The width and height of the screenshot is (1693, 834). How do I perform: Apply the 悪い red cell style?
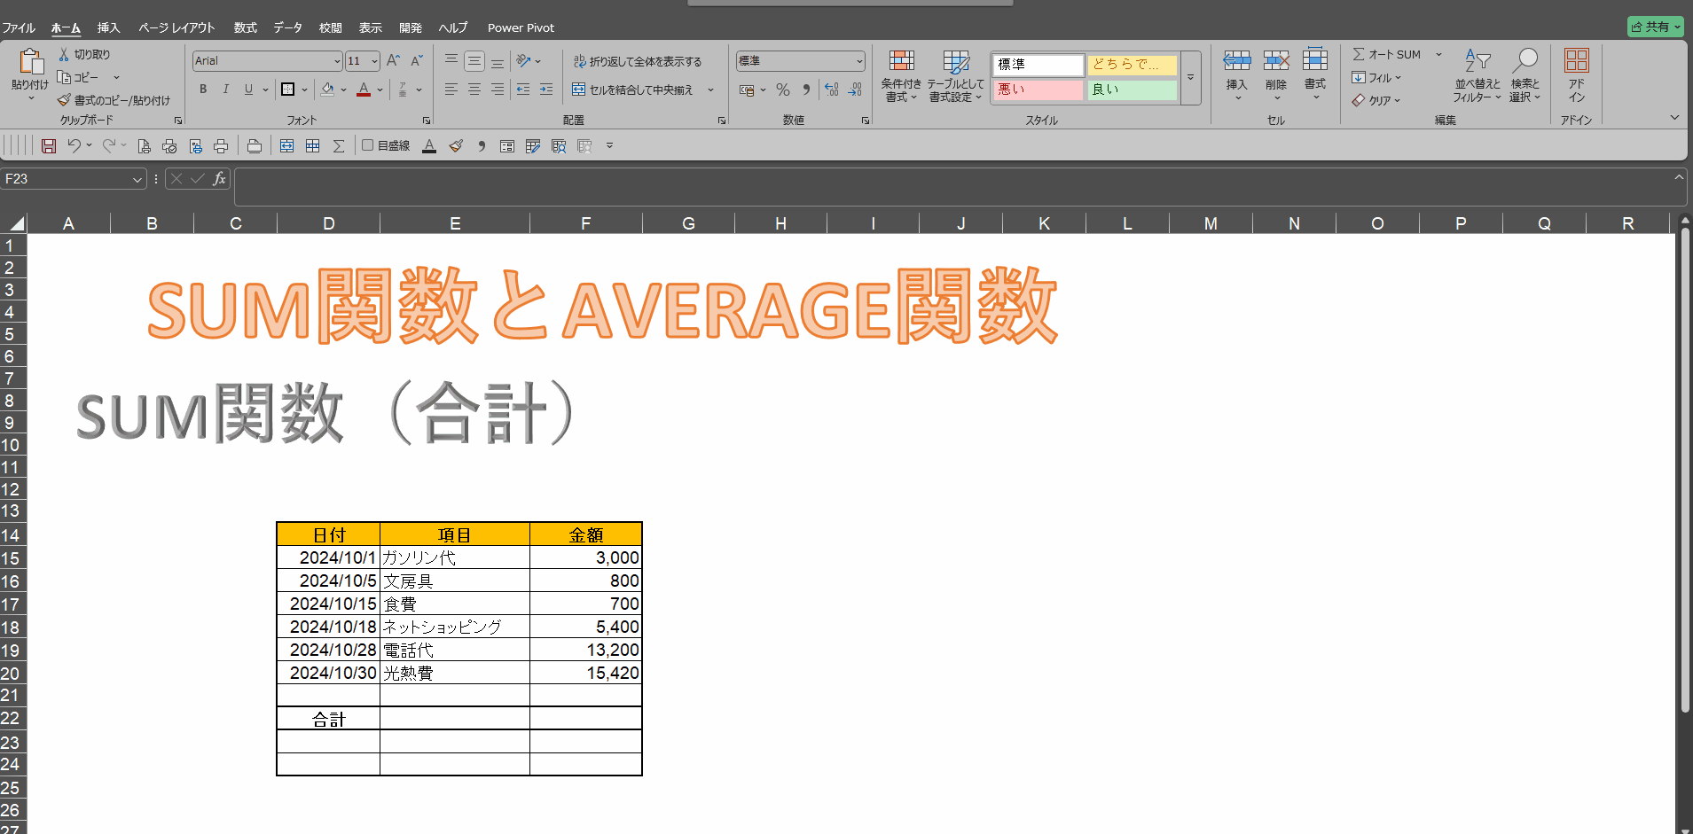point(1037,90)
